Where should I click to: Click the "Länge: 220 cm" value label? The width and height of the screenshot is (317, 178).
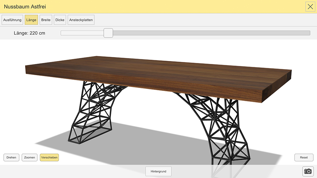point(29,33)
